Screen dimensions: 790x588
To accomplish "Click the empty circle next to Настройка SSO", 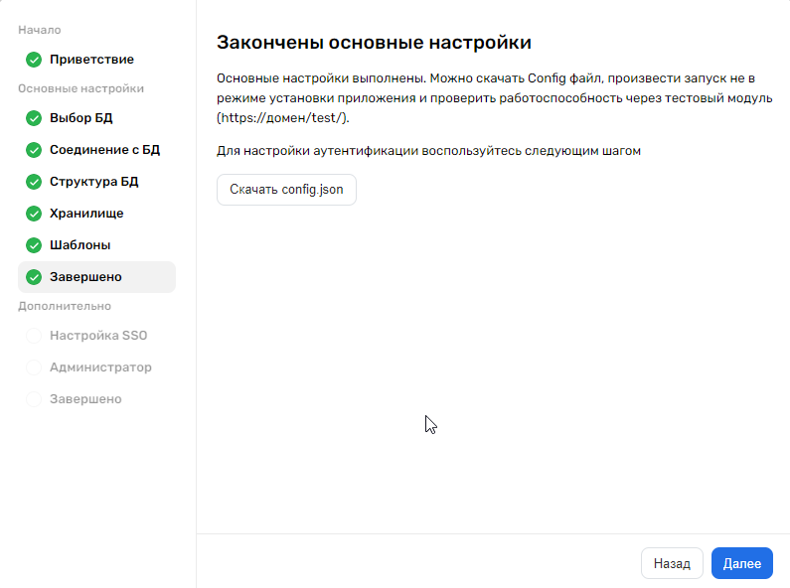I will (34, 336).
